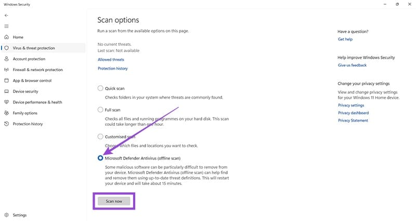The width and height of the screenshot is (416, 221).
Task: Open Device performance & health section
Action: click(37, 102)
